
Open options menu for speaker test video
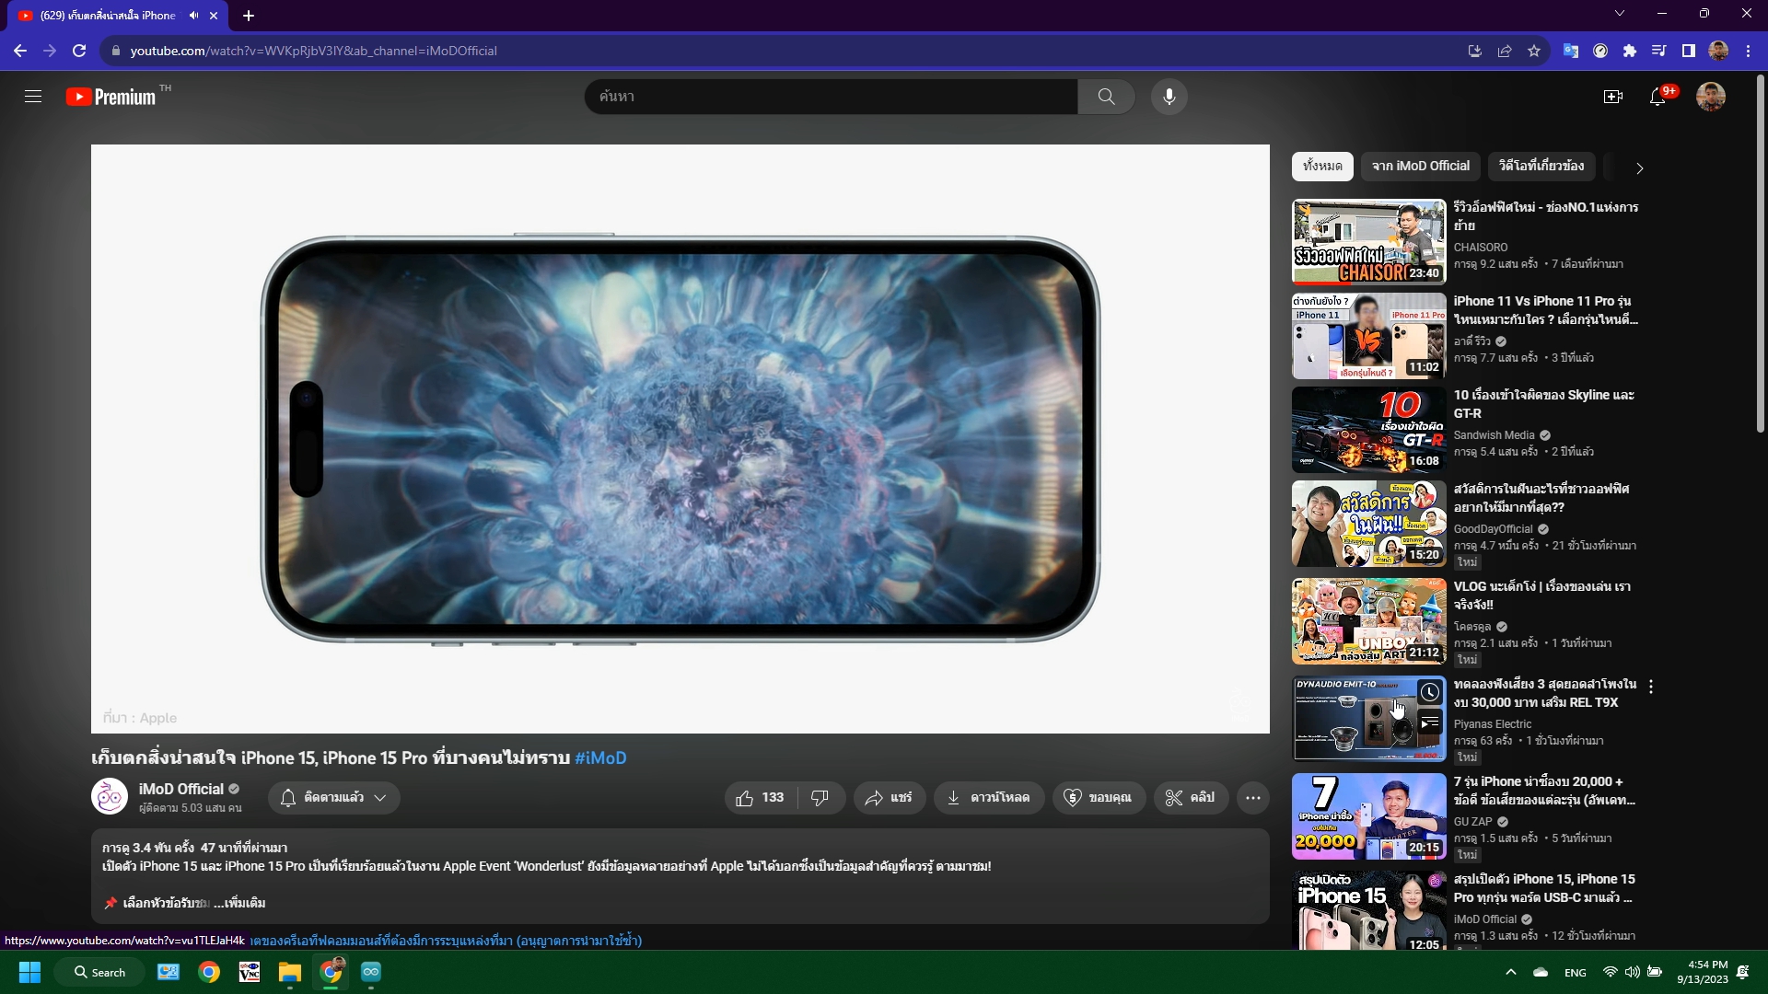click(x=1651, y=687)
